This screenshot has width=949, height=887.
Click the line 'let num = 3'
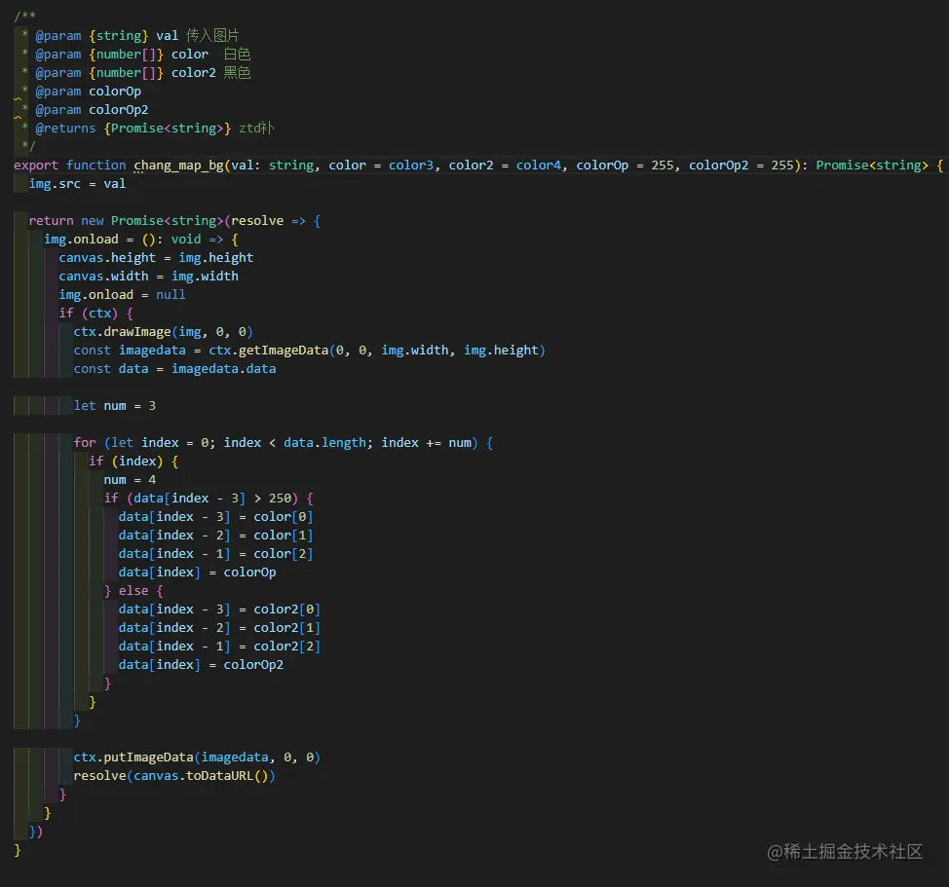click(x=114, y=406)
